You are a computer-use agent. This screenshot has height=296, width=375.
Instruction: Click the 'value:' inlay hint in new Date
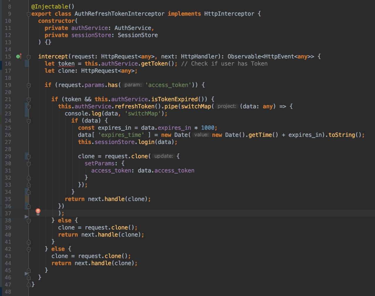(201, 135)
